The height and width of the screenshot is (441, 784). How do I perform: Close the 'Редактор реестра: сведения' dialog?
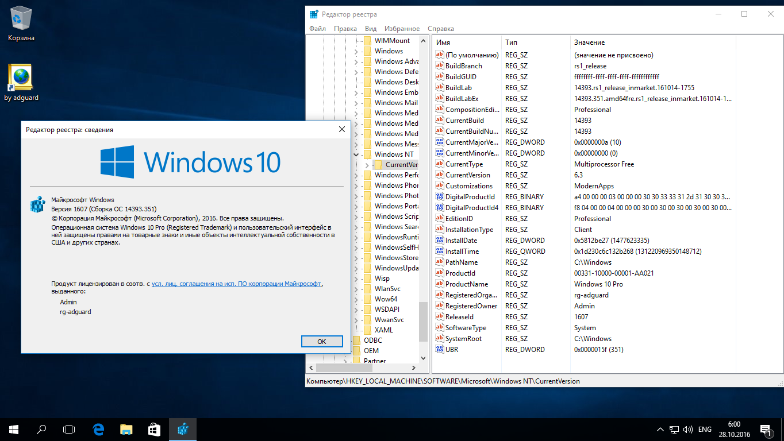341,130
